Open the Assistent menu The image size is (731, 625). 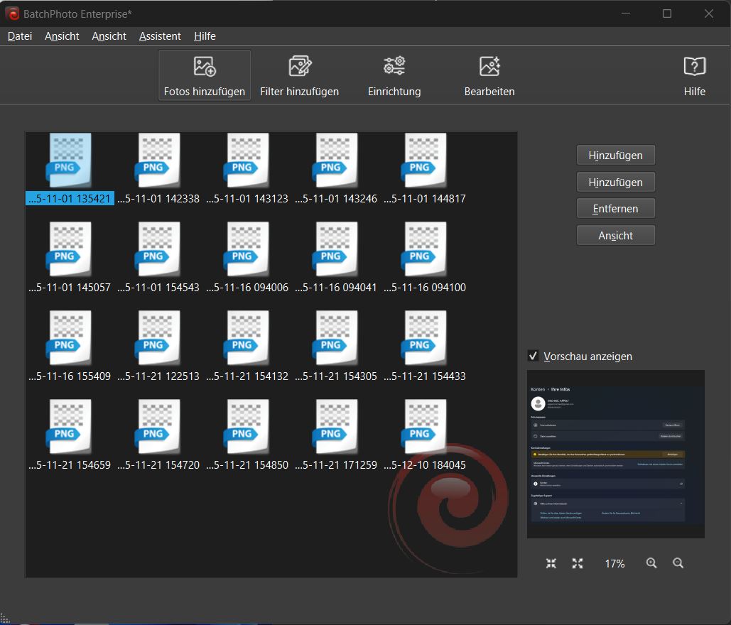tap(160, 36)
